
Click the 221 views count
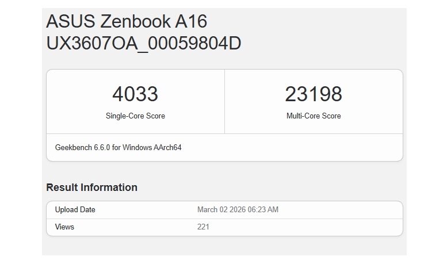click(x=203, y=227)
